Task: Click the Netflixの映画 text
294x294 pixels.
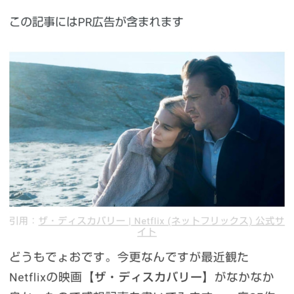Action: click(46, 277)
